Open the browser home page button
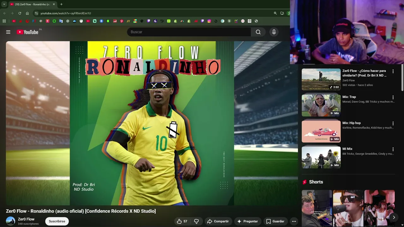 pos(27,13)
